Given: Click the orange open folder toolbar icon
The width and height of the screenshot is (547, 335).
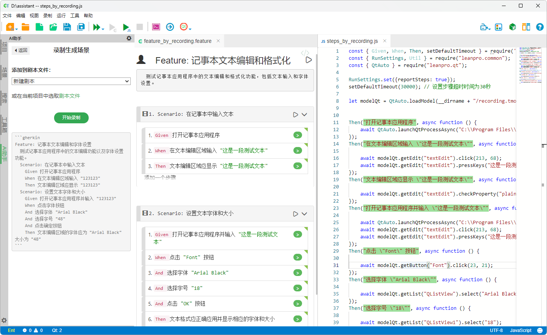Looking at the screenshot, I should 26,27.
